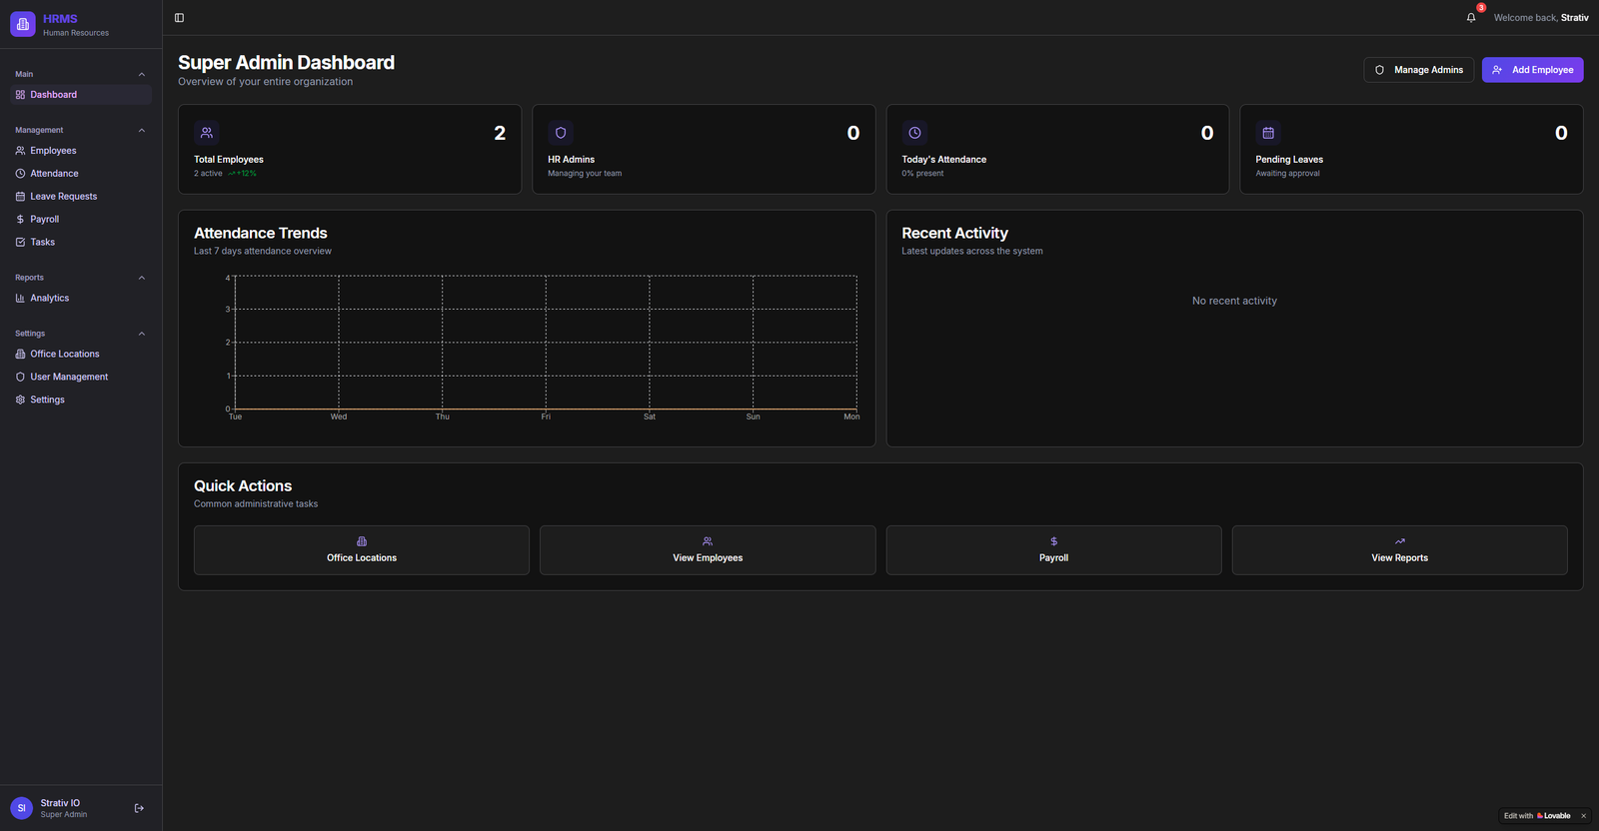Click the Today's Attendance clock icon
1599x831 pixels.
point(914,133)
